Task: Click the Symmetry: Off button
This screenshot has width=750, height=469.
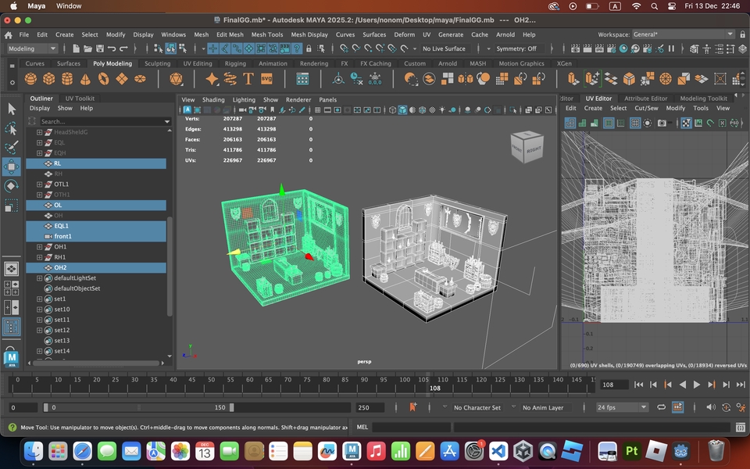Action: [x=516, y=48]
